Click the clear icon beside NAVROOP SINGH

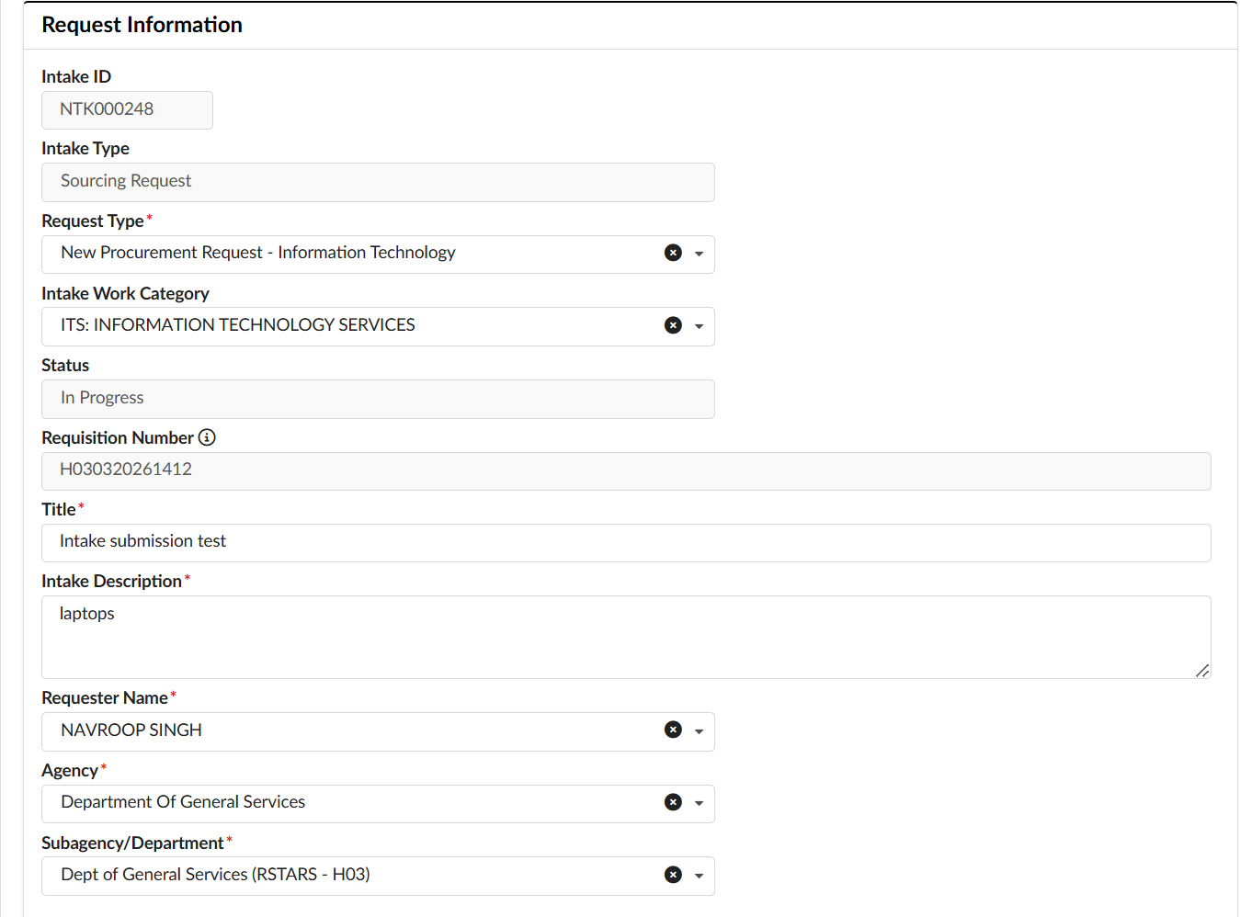point(672,729)
